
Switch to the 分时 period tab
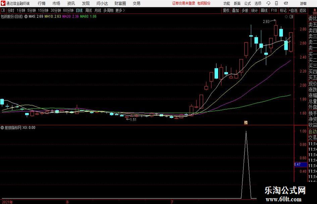coord(11,10)
